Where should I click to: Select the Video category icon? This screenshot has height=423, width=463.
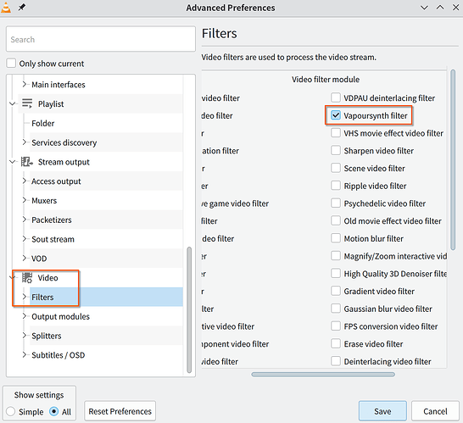pyautogui.click(x=27, y=277)
